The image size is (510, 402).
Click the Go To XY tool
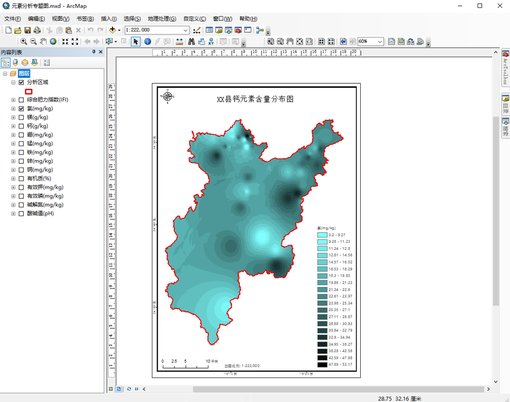211,41
